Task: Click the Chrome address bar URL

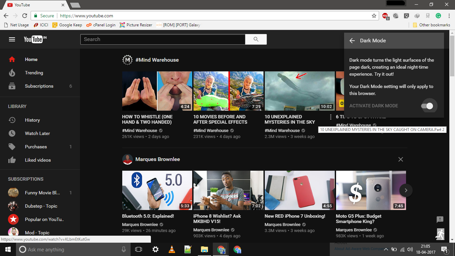Action: coord(87,16)
